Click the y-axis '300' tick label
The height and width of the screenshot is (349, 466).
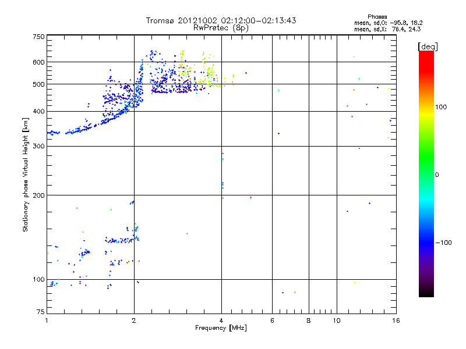coord(38,147)
